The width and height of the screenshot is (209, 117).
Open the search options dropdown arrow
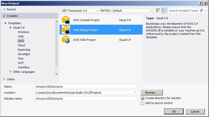[x=205, y=10]
